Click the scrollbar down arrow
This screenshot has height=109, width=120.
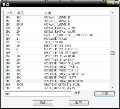(112, 88)
